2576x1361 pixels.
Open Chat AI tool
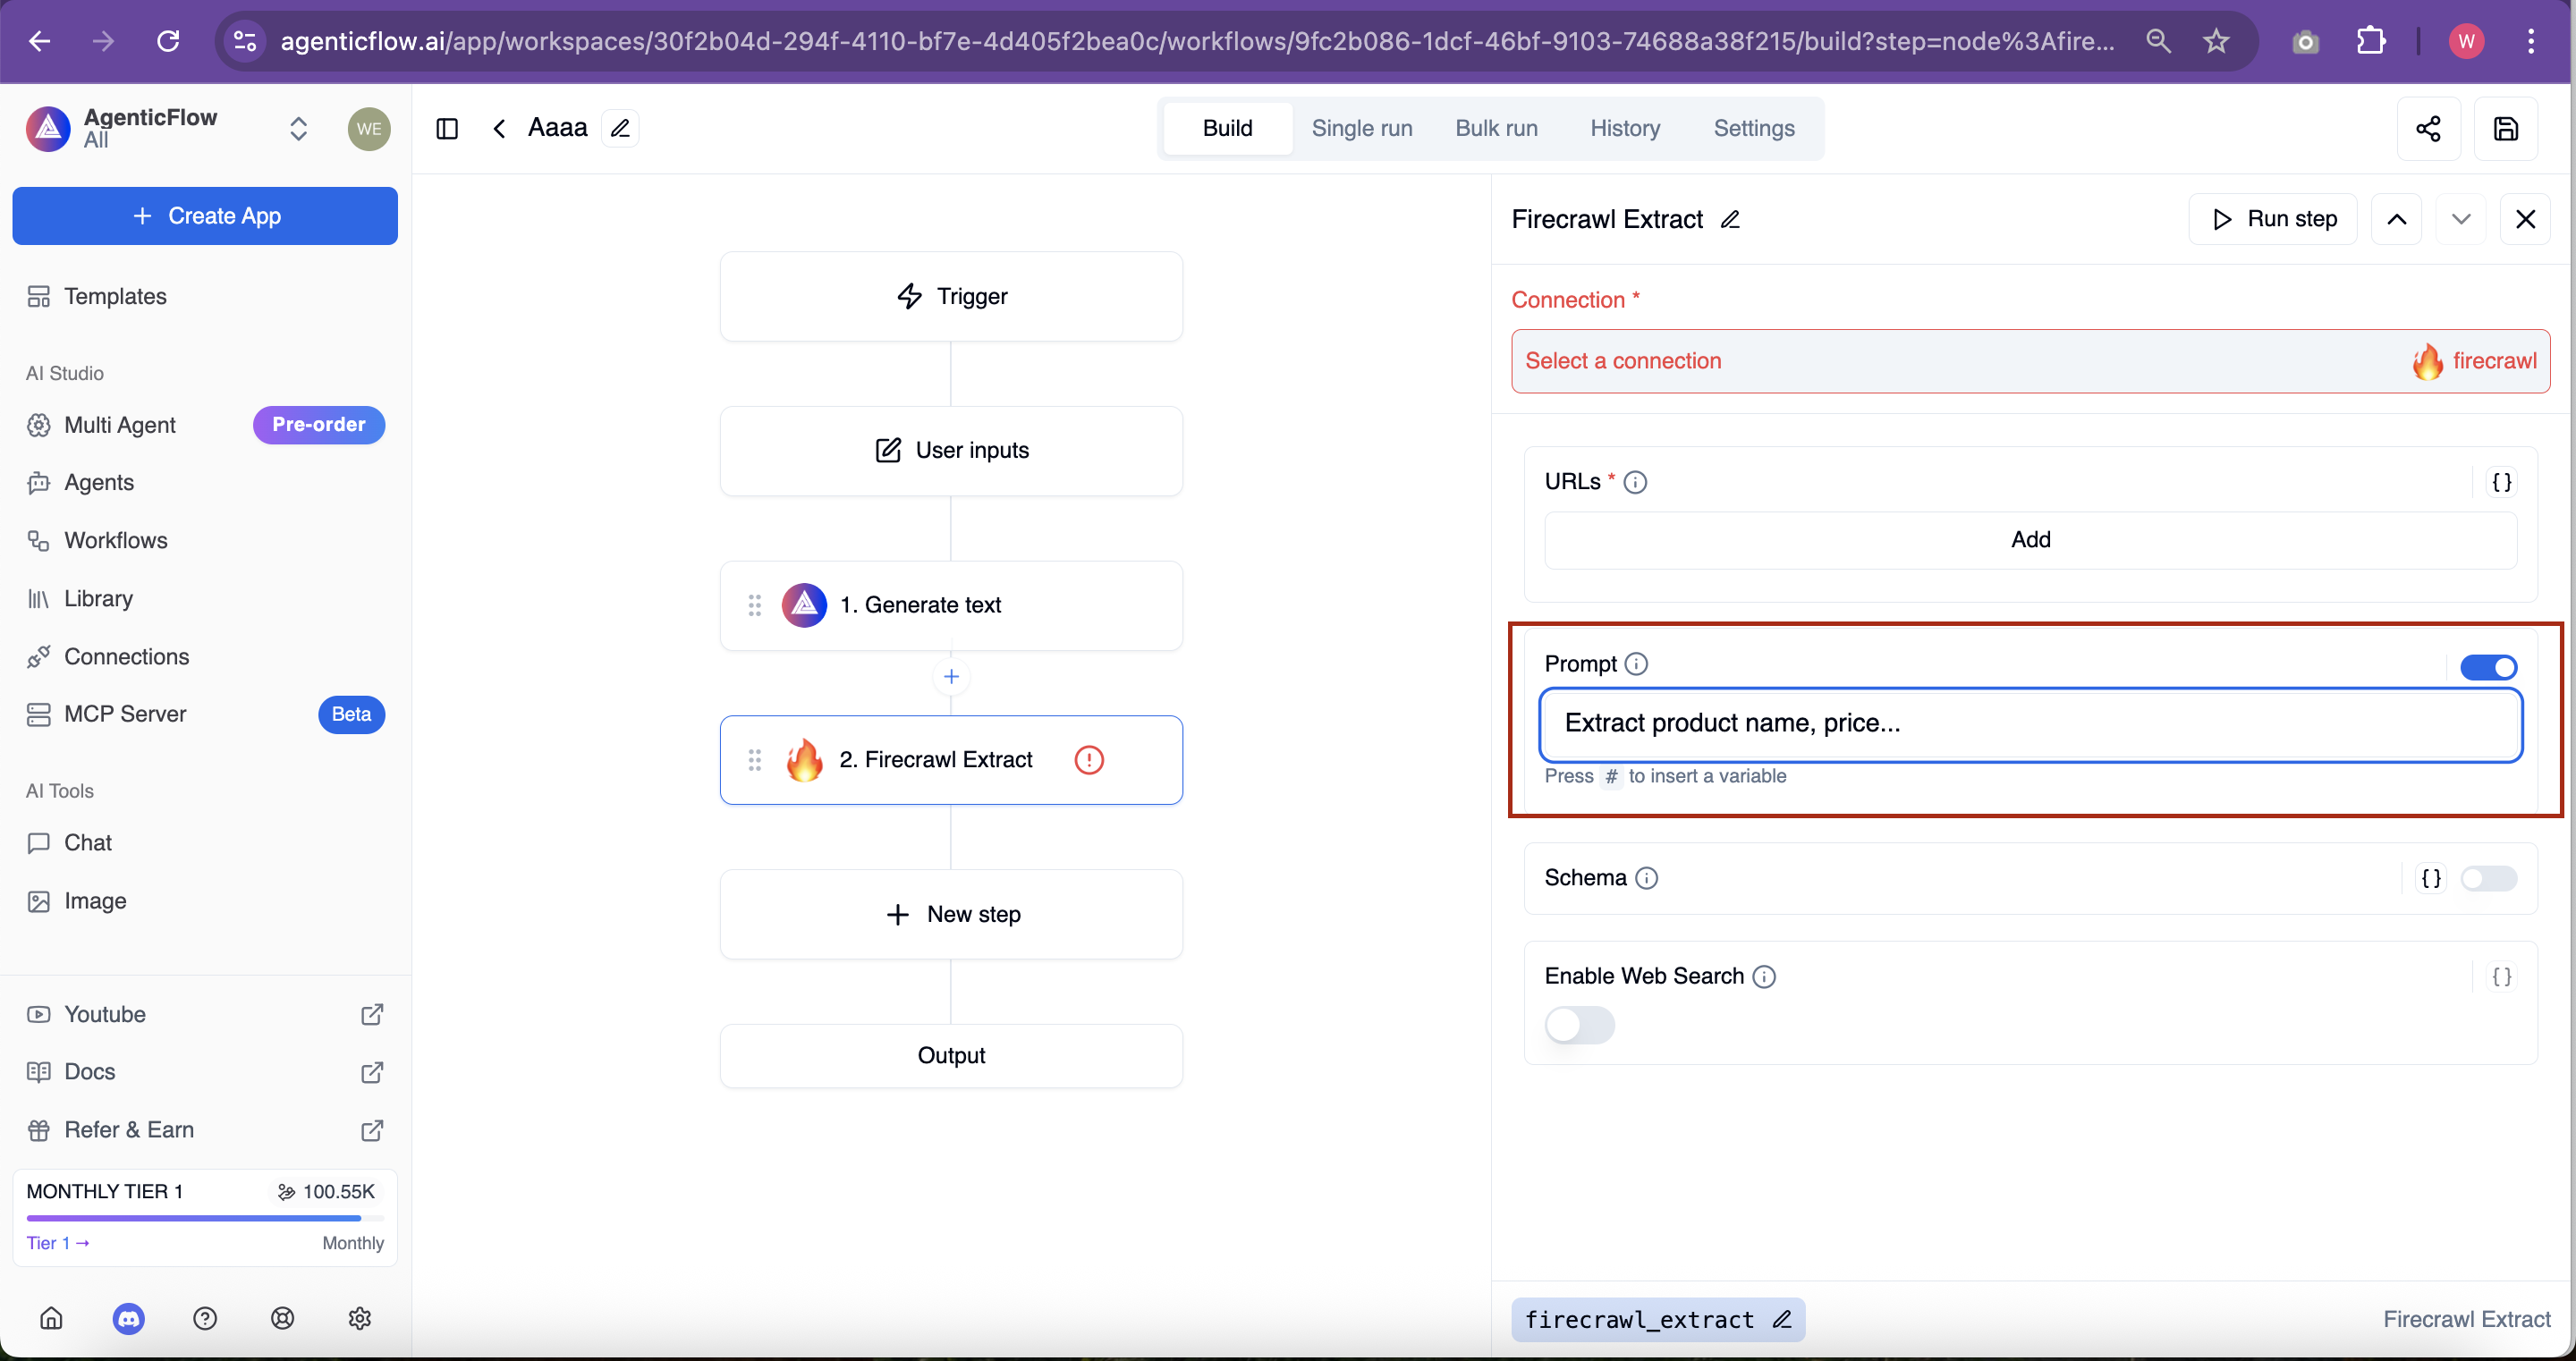click(205, 843)
